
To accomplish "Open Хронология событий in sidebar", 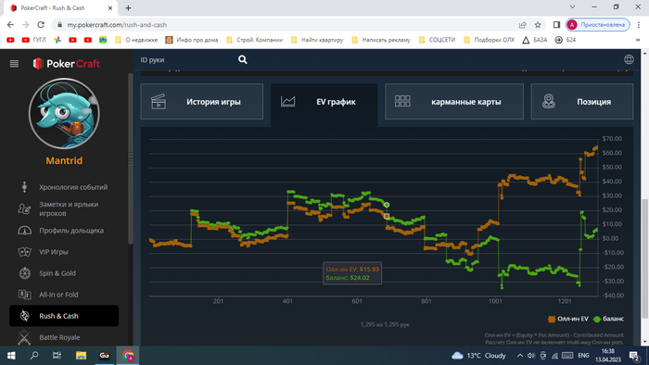I will pos(73,187).
